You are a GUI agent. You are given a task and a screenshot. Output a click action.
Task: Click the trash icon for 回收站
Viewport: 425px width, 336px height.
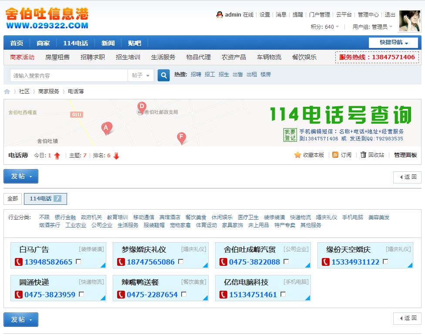point(363,155)
